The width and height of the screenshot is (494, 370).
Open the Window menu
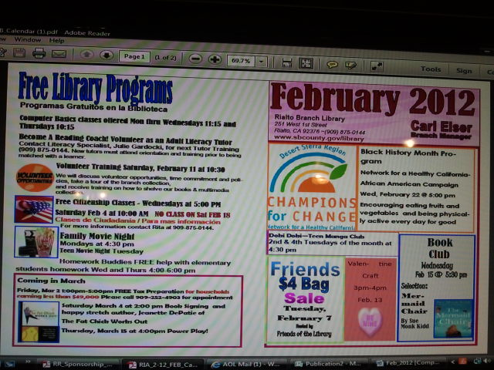[27, 39]
